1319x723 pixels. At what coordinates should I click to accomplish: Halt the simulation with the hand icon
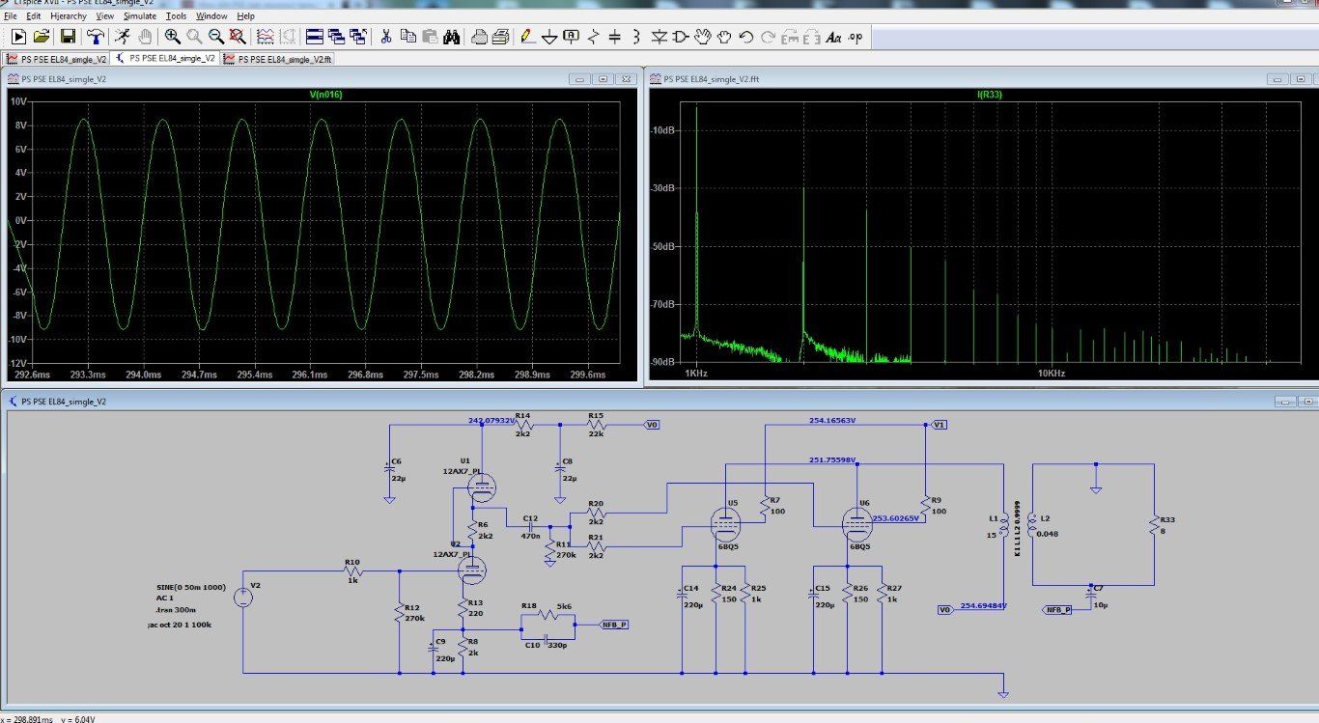coord(145,37)
